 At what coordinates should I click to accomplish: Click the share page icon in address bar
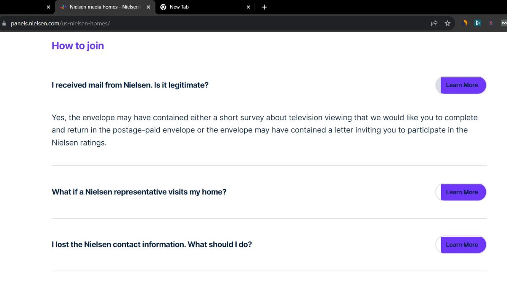[434, 23]
